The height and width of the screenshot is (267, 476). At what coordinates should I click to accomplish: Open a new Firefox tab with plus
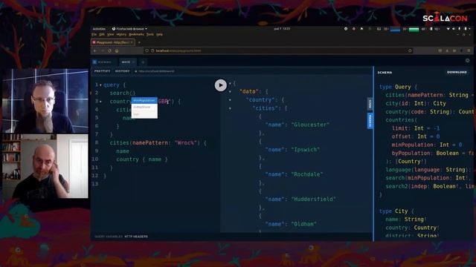coord(139,42)
